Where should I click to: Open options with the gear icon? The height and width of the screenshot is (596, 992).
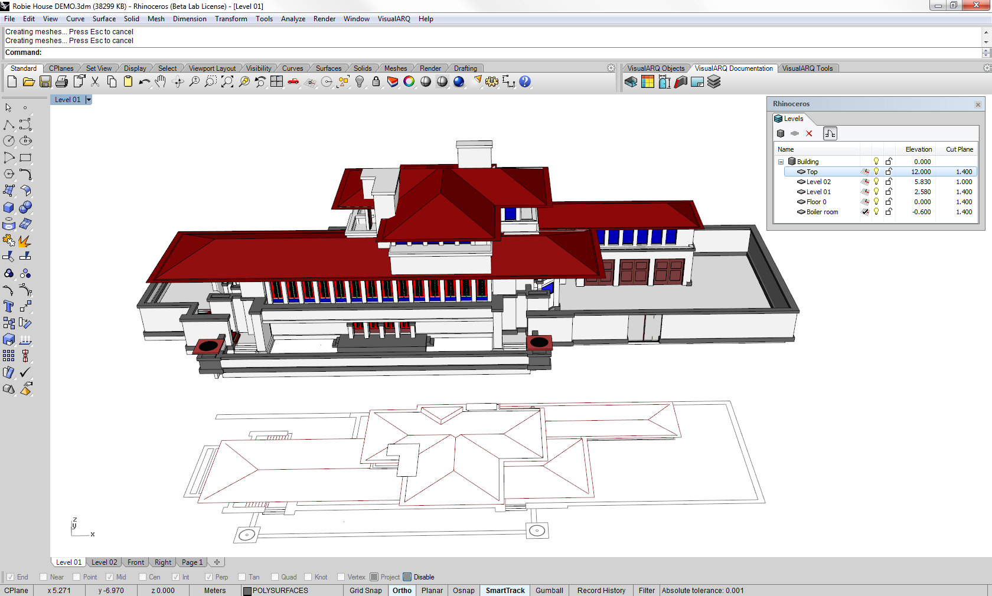[492, 82]
